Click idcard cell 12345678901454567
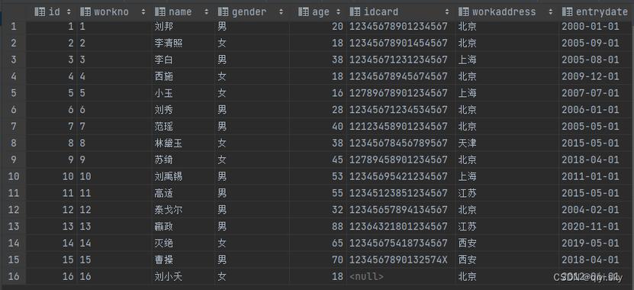This screenshot has width=634, height=290. coord(398,43)
